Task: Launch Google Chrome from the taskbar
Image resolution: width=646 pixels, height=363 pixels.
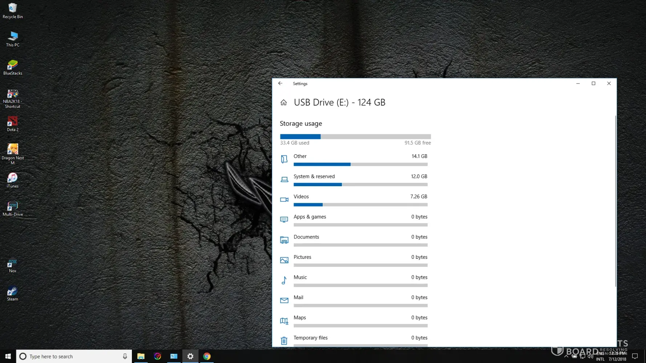Action: (207, 356)
